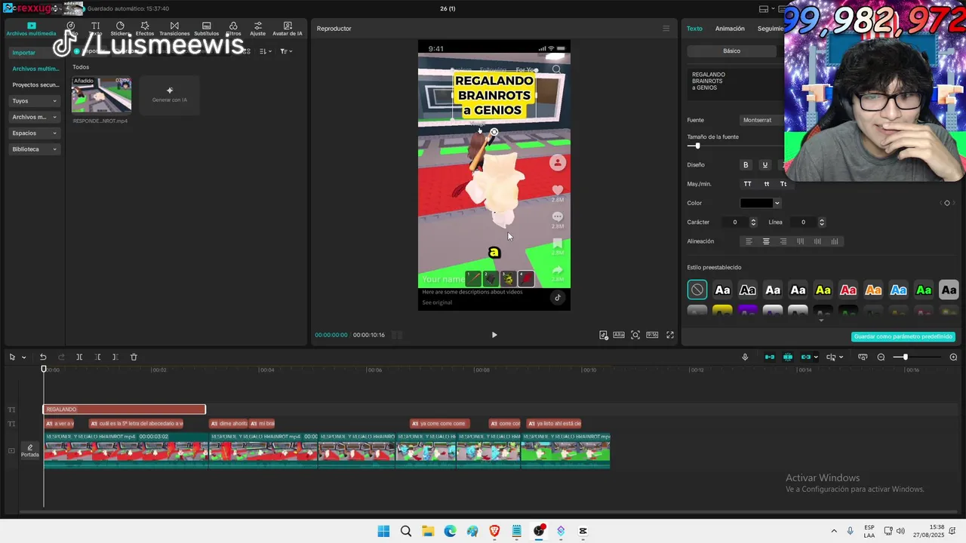
Task: Switch to the Animación tab
Action: 730,29
